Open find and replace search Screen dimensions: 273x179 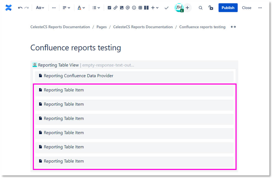[x=201, y=8]
